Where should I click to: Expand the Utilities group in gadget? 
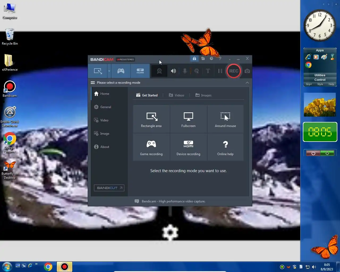(320, 75)
